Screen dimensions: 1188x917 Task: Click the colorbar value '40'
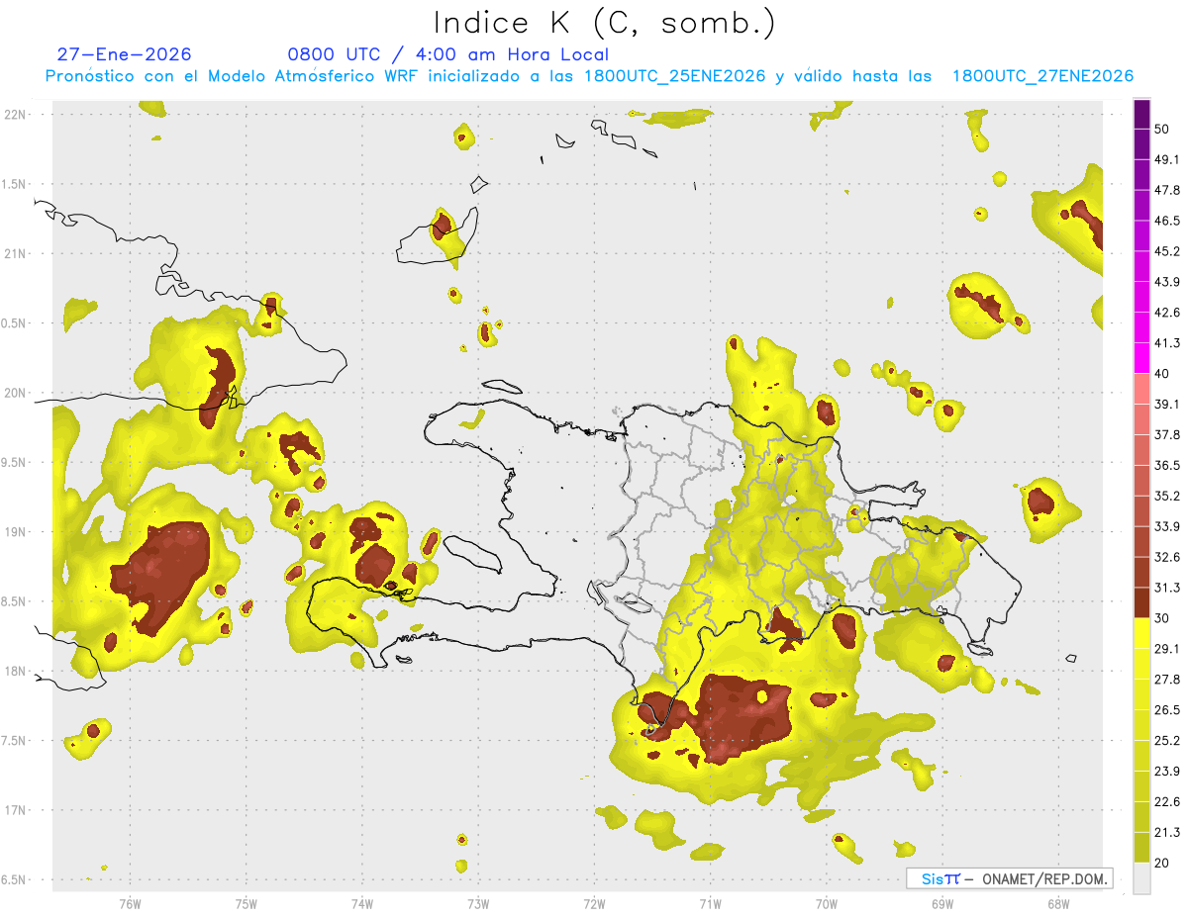[x=1162, y=374]
